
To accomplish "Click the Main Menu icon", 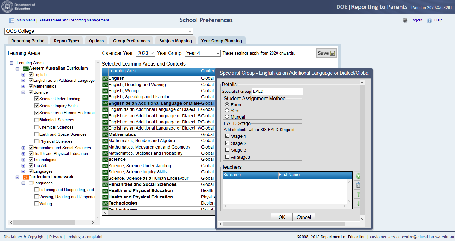I will click(x=12, y=21).
